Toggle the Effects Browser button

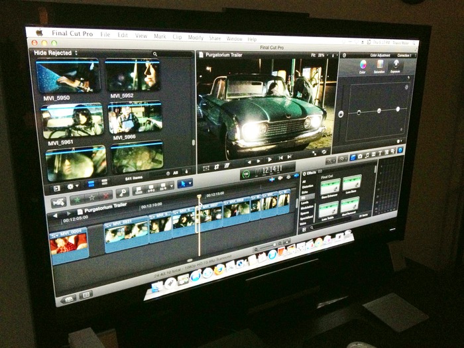pos(353,158)
